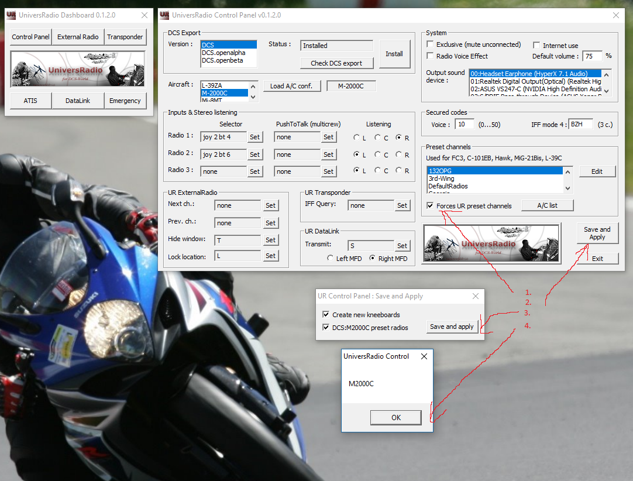Viewport: 633px width, 481px height.
Task: Select Radio 2 listening Right
Action: tap(399, 154)
